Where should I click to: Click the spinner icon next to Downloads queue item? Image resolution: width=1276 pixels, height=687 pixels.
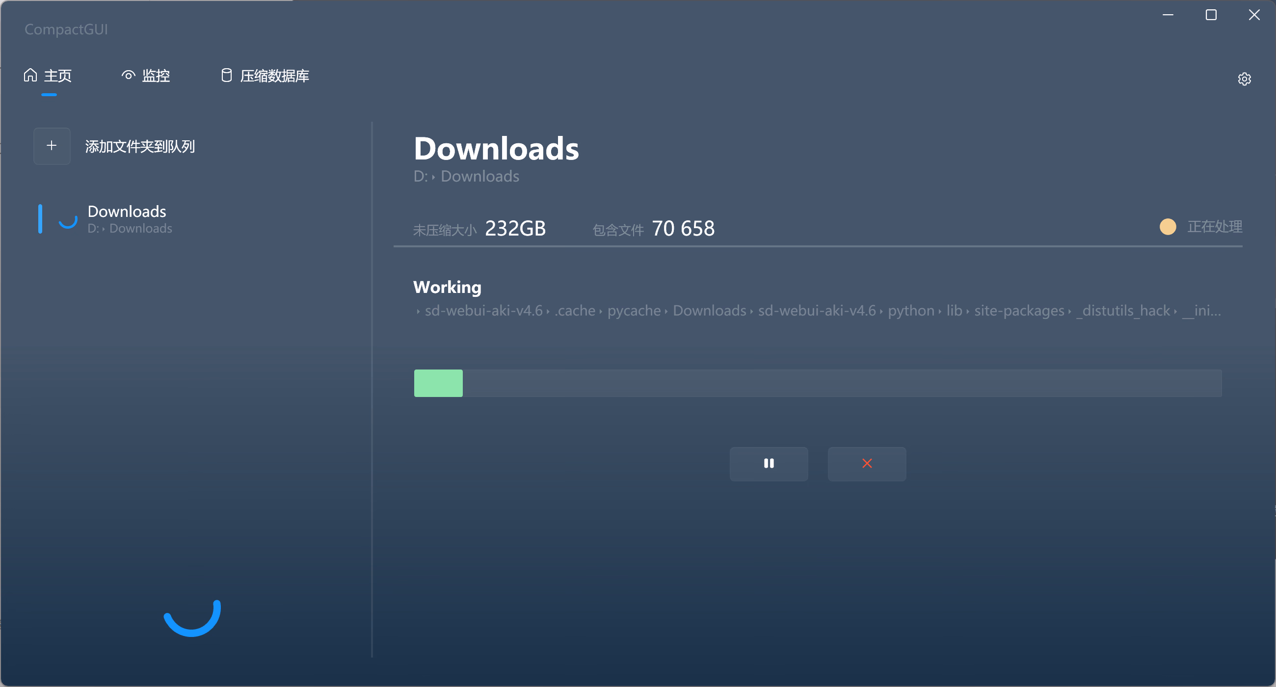tap(68, 219)
